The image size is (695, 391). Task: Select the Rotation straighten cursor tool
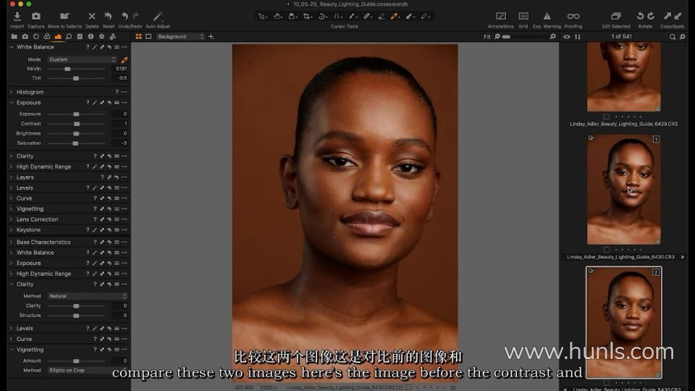[x=322, y=17]
